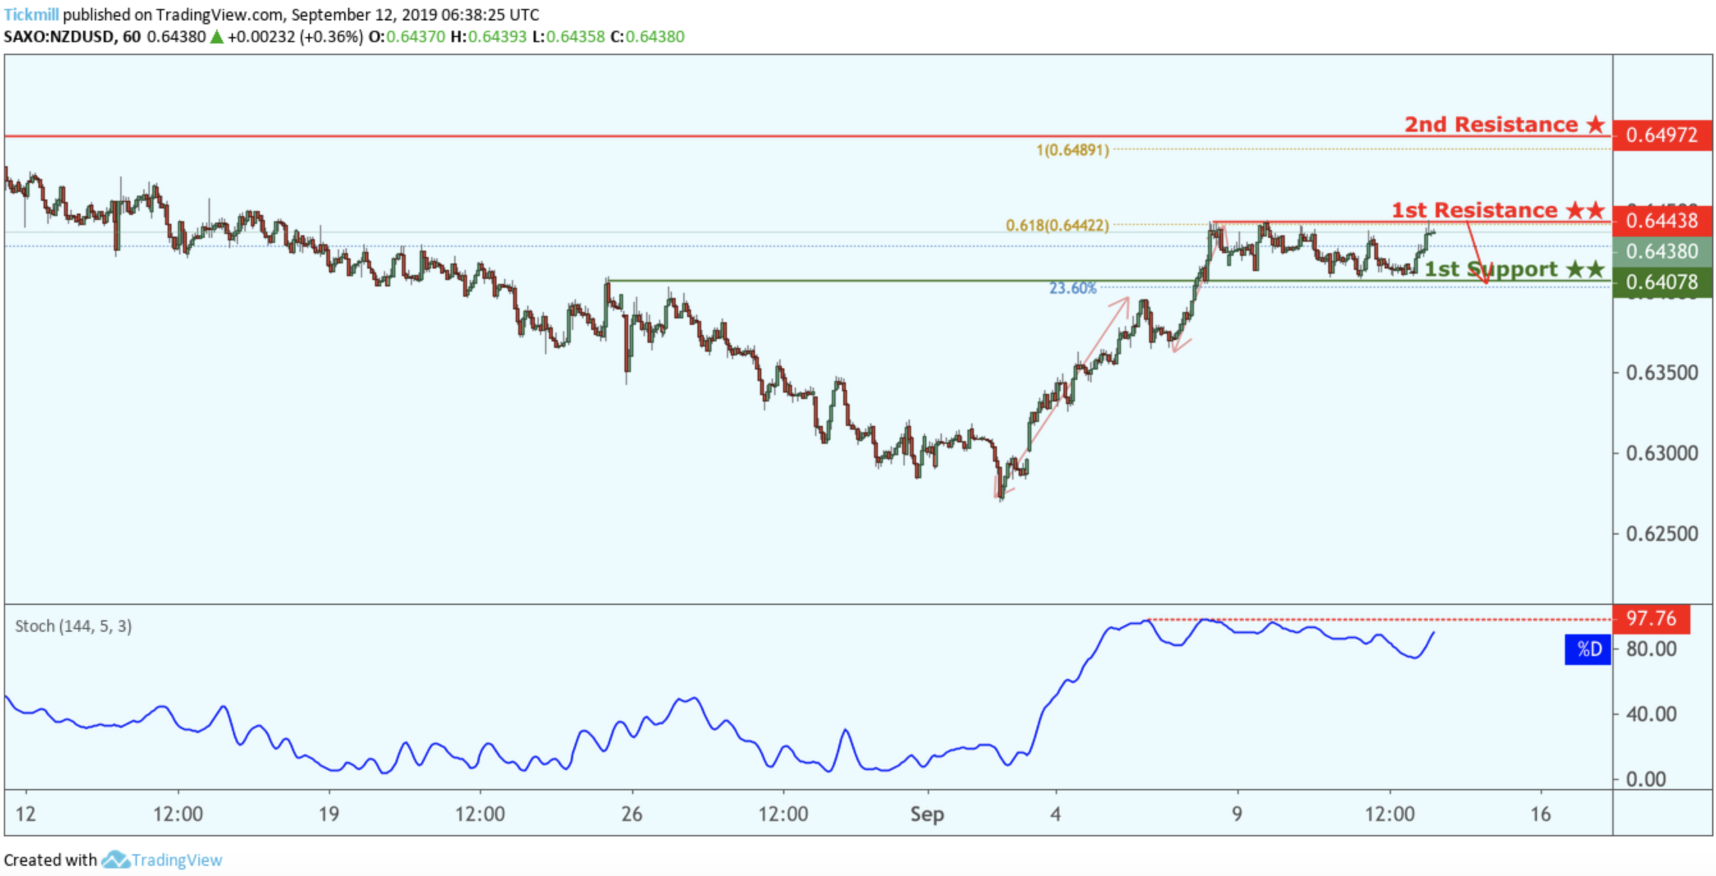Image resolution: width=1716 pixels, height=876 pixels.
Task: Click the 19 date on time axis
Action: 328,813
